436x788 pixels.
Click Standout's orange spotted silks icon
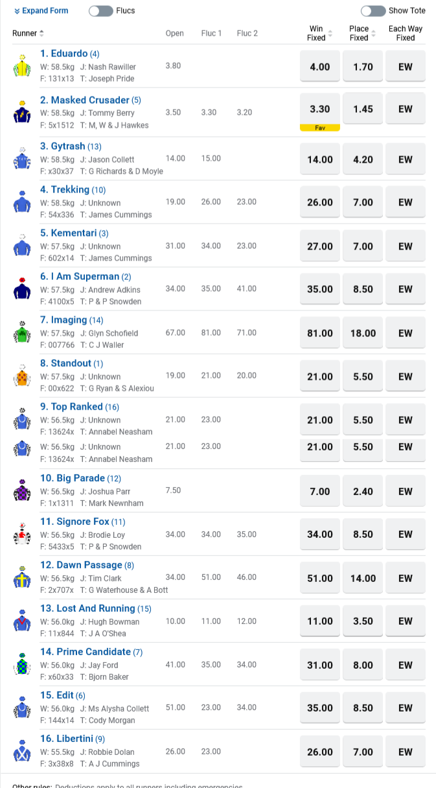22,377
